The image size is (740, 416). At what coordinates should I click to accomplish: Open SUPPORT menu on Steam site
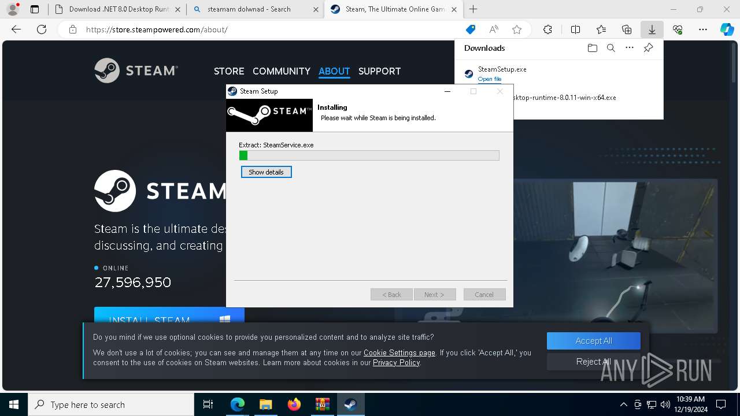click(379, 71)
